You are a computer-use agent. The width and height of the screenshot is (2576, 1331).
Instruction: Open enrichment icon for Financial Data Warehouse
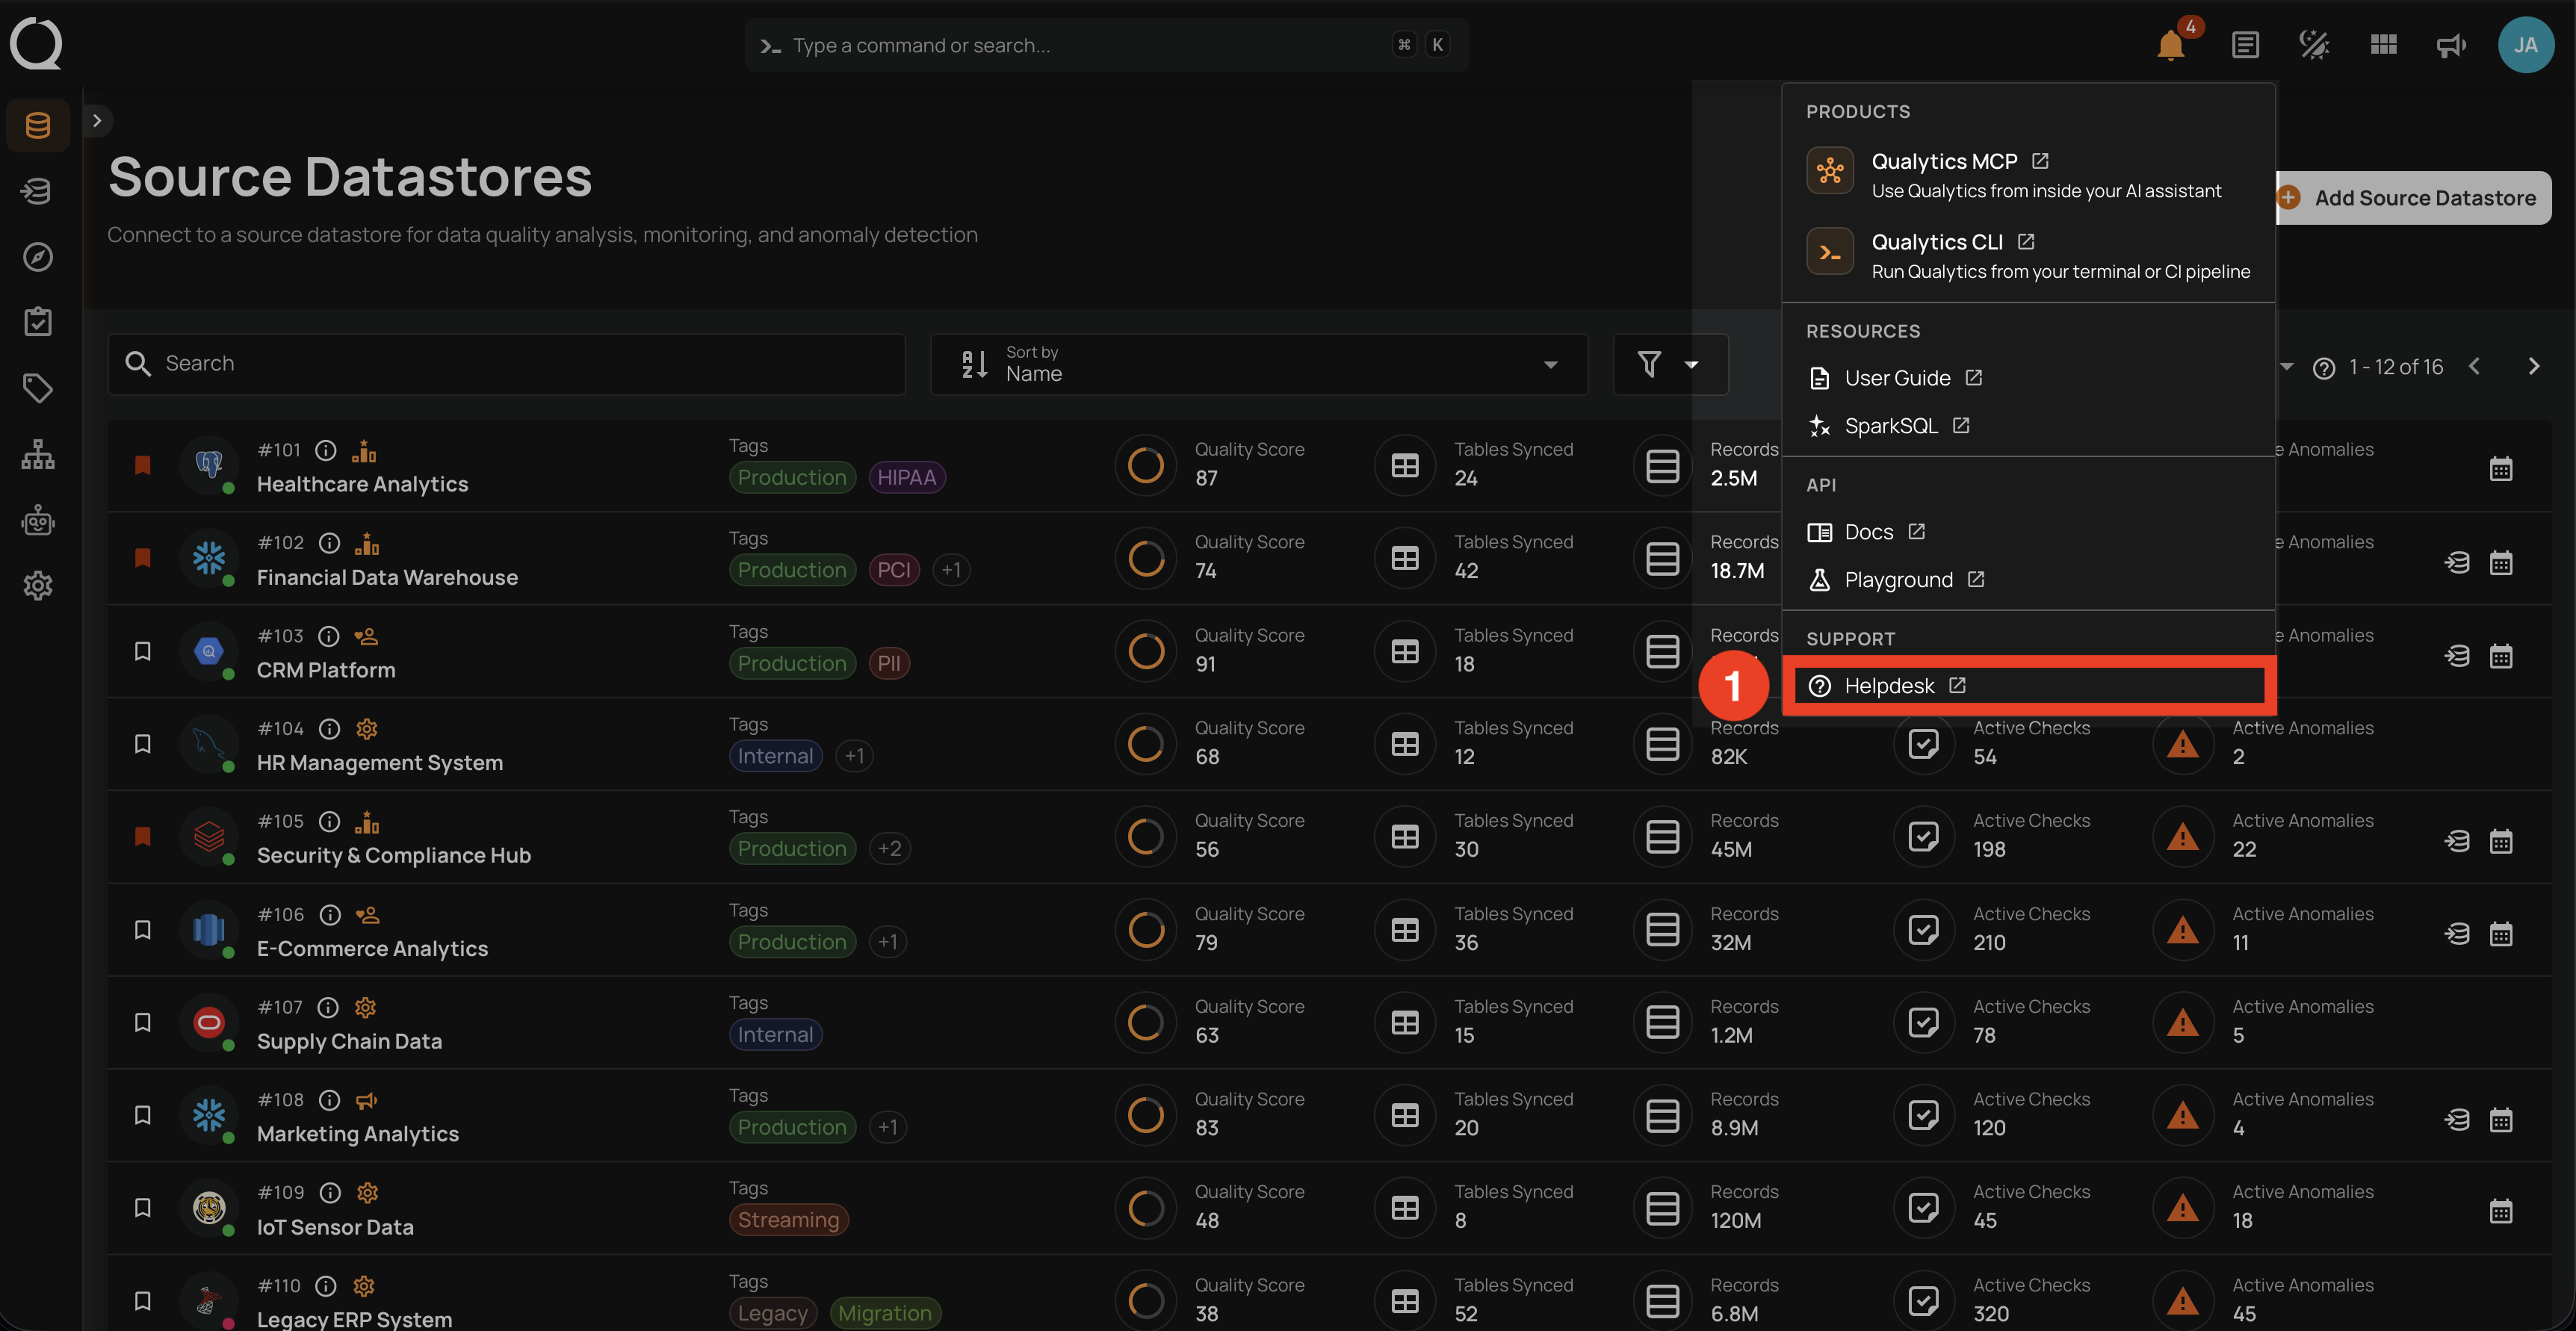coord(2457,563)
